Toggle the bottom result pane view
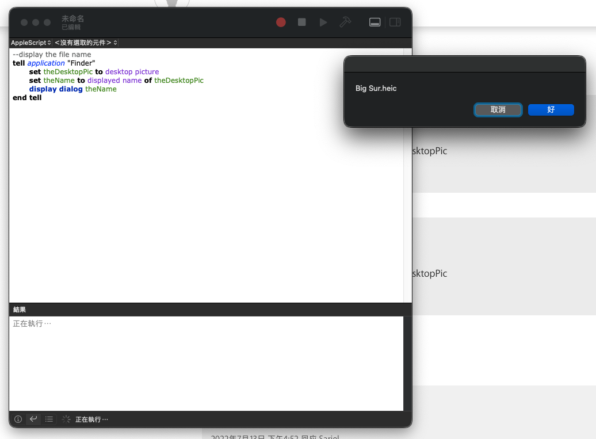The image size is (596, 439). [375, 22]
